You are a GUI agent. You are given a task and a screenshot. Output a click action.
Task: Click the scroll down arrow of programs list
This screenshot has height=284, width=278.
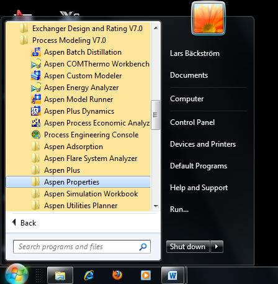[156, 206]
